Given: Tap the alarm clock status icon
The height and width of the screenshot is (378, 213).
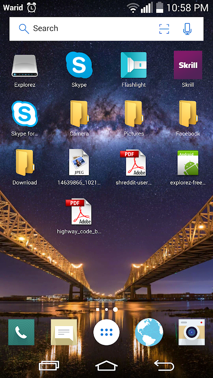Looking at the screenshot, I should (x=32, y=8).
